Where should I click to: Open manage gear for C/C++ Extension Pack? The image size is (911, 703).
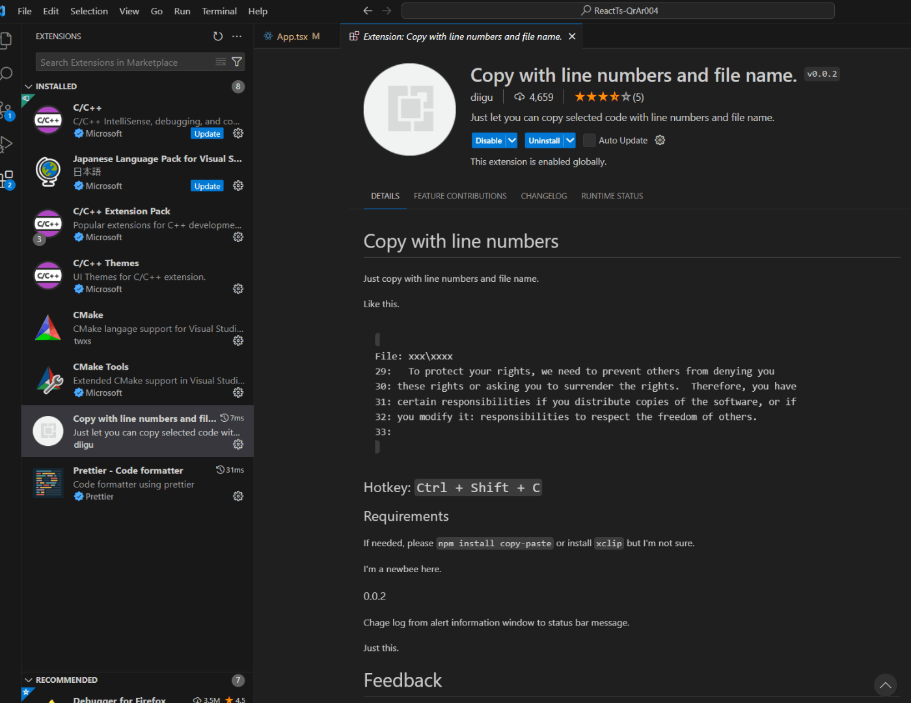coord(238,237)
